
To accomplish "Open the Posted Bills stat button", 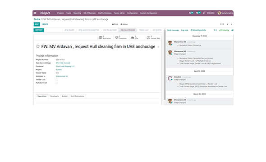I will tap(153, 37).
